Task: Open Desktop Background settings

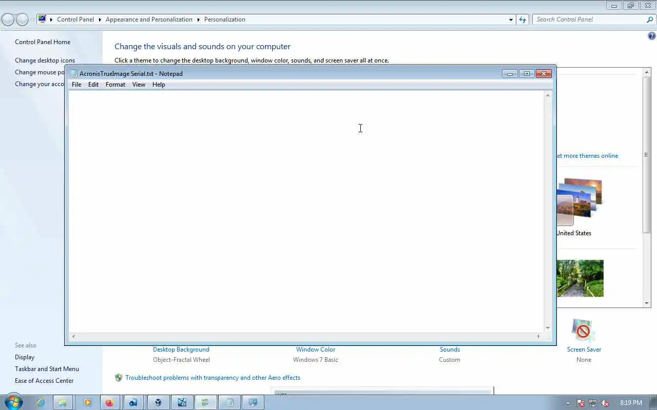Action: pyautogui.click(x=181, y=350)
